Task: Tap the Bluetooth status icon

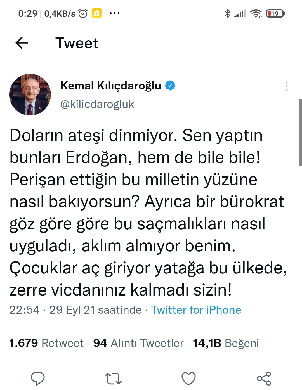Action: (227, 13)
